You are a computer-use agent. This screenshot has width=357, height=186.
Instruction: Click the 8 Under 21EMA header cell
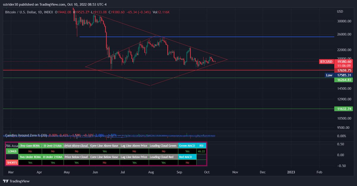point(52,157)
